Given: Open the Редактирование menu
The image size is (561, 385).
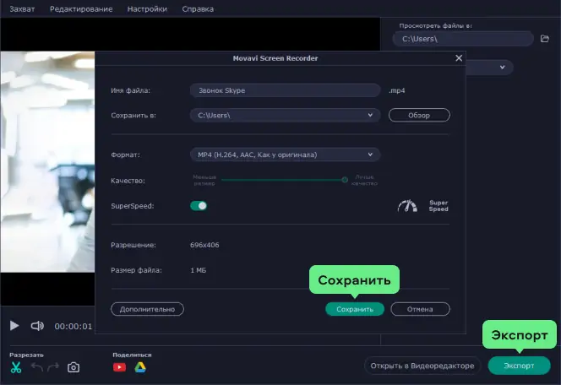Looking at the screenshot, I should tap(81, 9).
